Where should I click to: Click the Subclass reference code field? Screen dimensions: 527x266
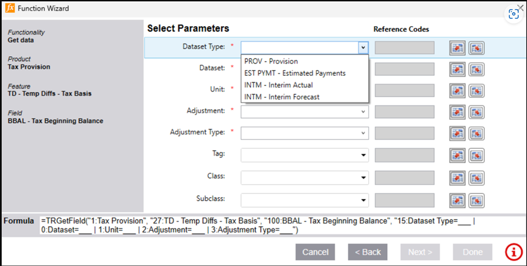click(404, 199)
